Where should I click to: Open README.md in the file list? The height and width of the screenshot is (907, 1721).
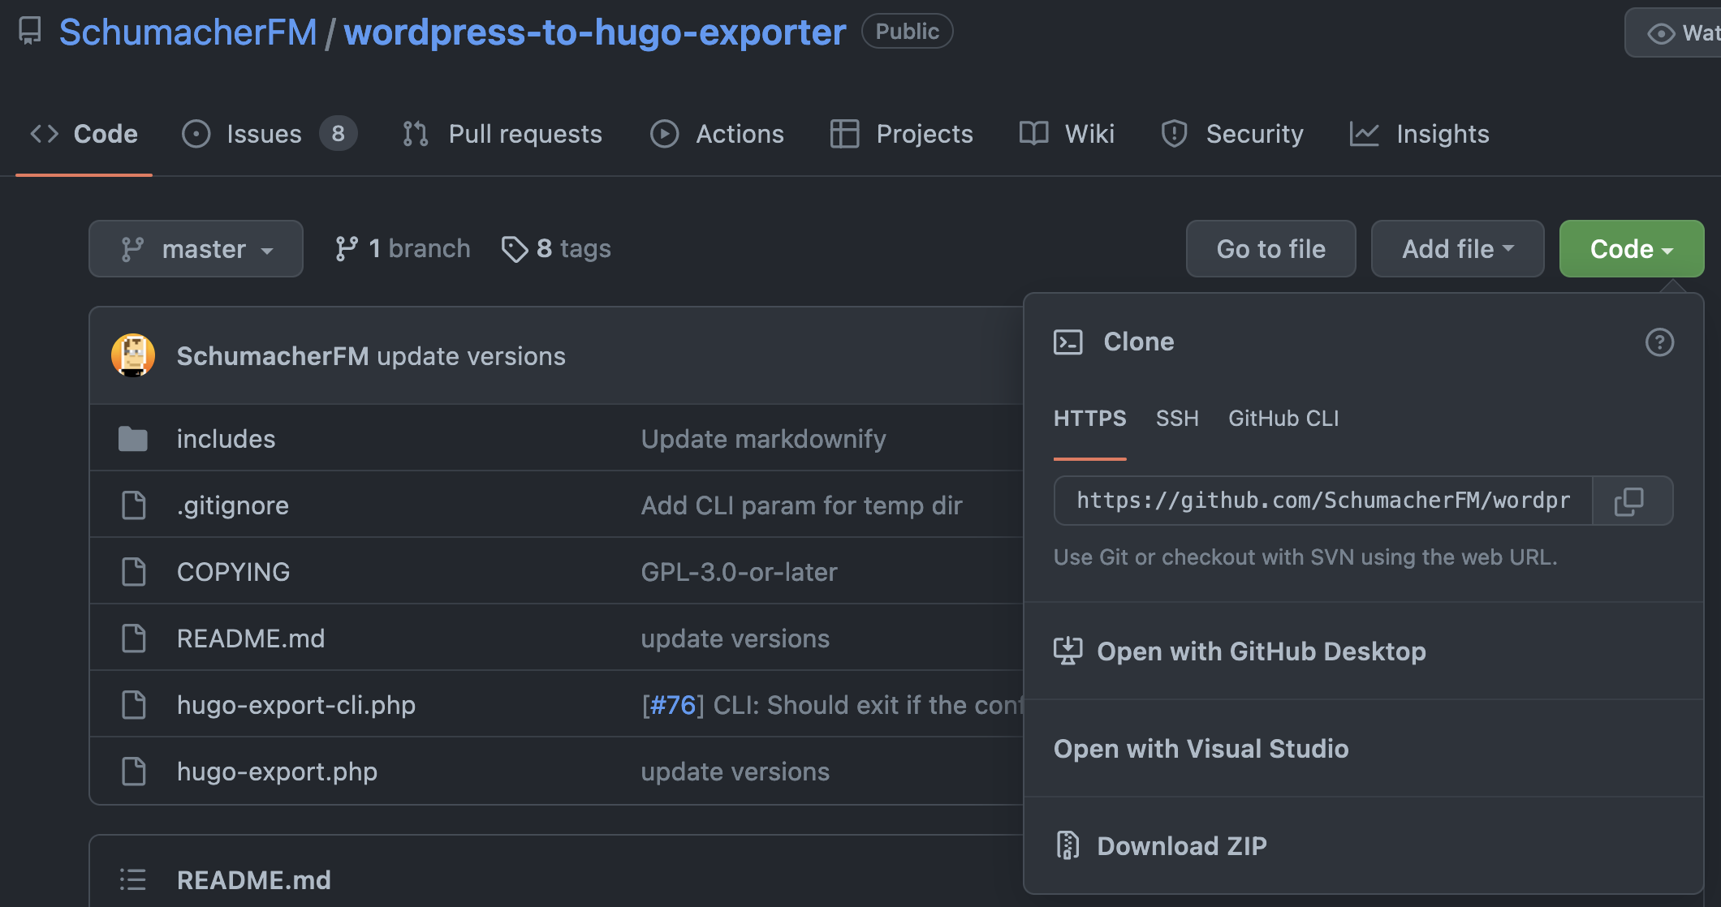click(x=251, y=638)
